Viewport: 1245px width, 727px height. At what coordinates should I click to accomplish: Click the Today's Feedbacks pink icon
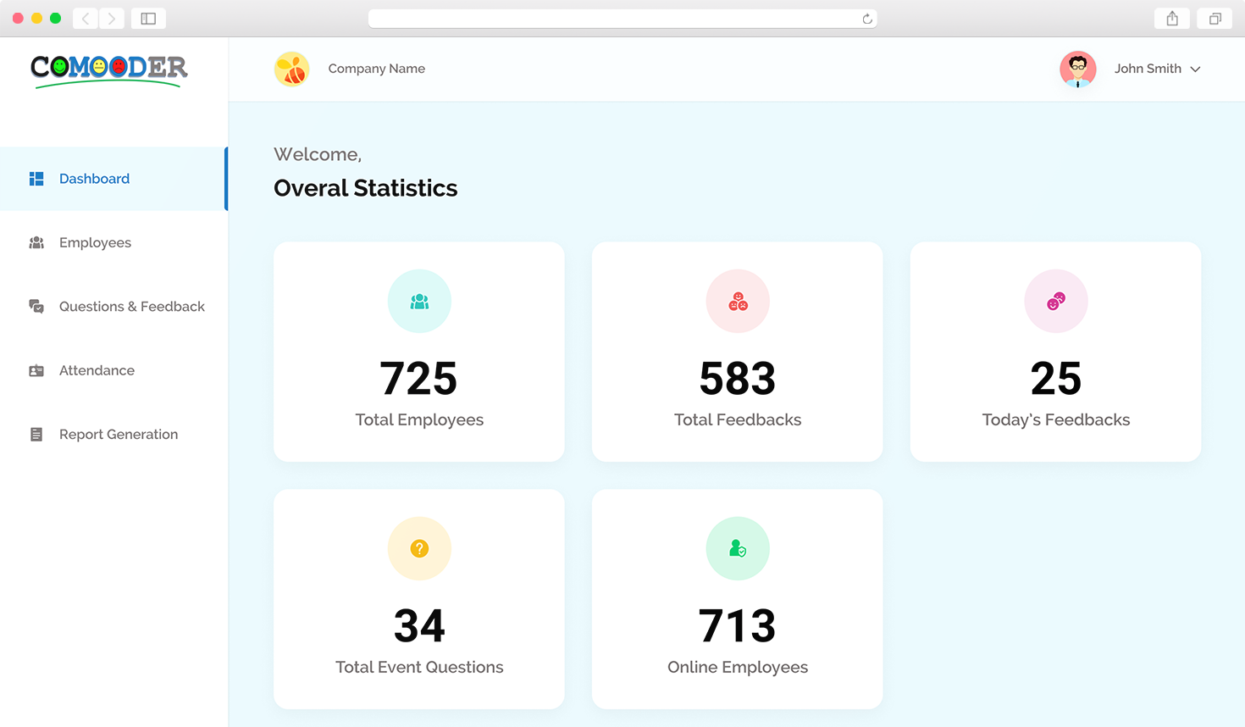click(1055, 302)
